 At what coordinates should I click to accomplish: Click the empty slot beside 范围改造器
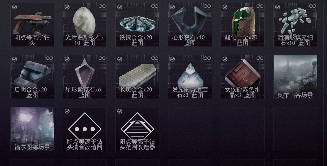coord(190,129)
